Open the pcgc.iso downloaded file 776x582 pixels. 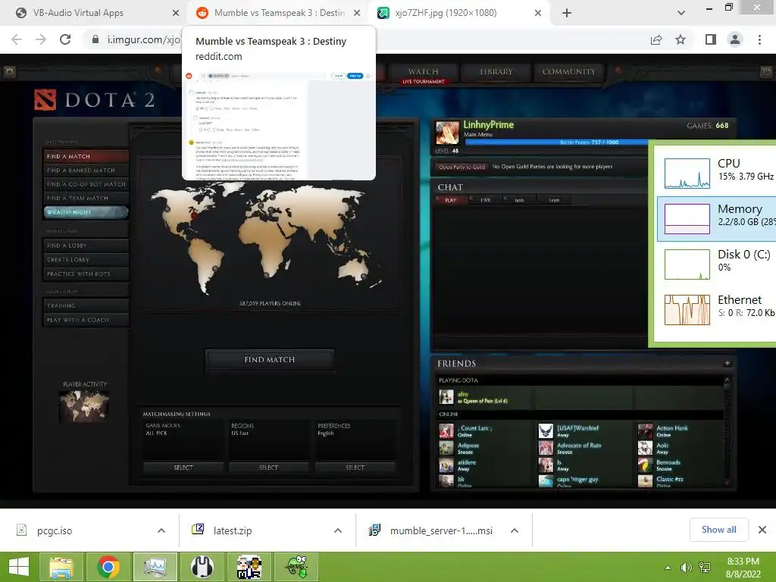click(x=55, y=530)
